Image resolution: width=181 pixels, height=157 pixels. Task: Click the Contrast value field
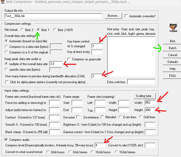(x=55, y=117)
